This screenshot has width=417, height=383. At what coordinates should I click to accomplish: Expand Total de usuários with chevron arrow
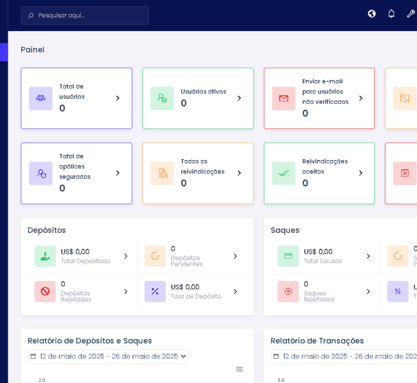point(117,98)
